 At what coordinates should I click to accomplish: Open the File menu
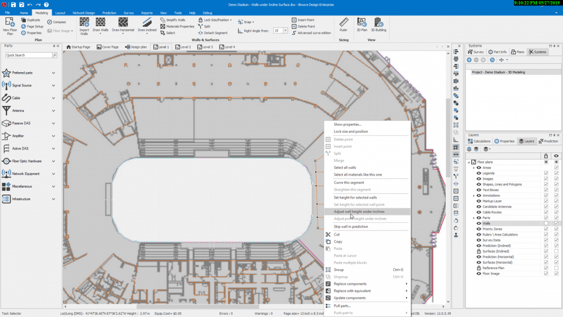coord(7,13)
